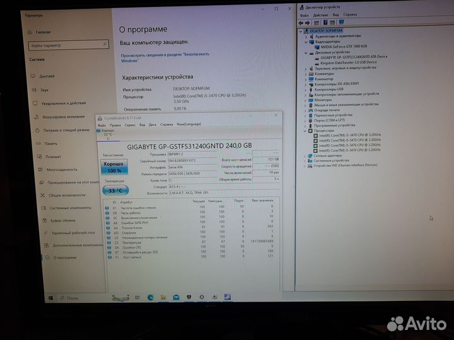The image size is (454, 340).
Task: Open File Explorer from taskbar
Action: [163, 297]
